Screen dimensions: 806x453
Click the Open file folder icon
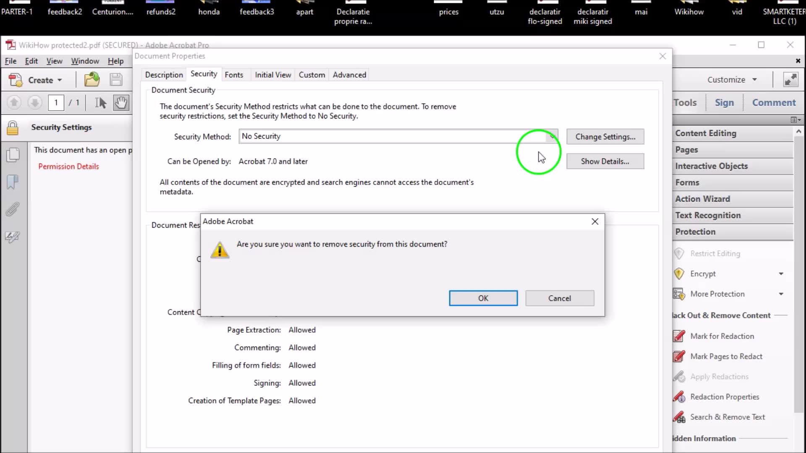(x=92, y=80)
